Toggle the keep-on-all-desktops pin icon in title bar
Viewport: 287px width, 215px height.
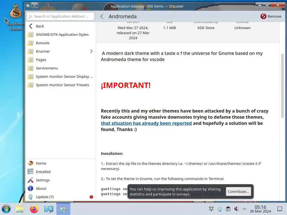click(34, 5)
